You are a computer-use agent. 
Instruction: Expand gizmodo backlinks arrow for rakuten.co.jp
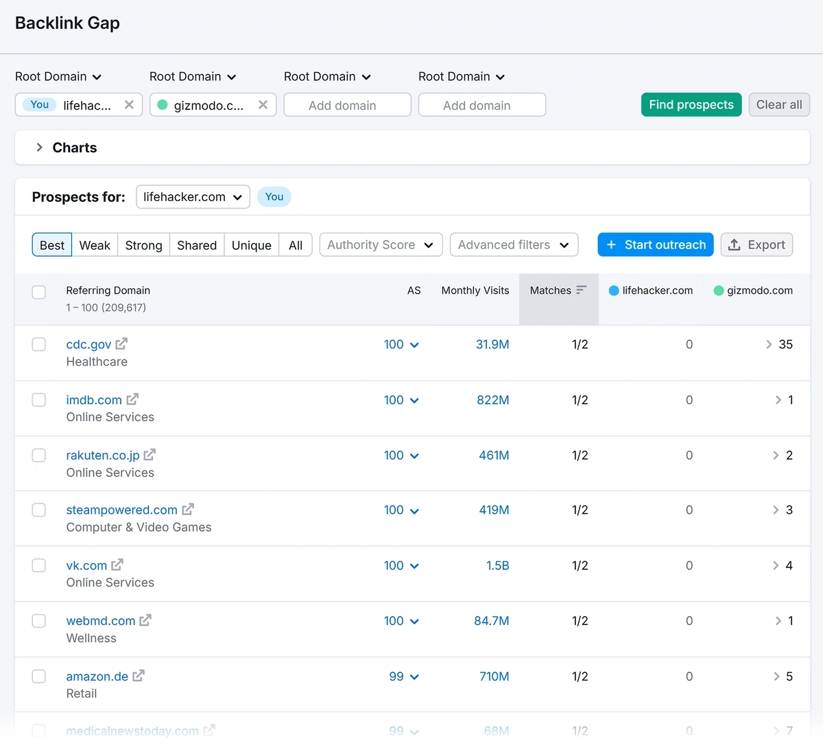pyautogui.click(x=776, y=456)
